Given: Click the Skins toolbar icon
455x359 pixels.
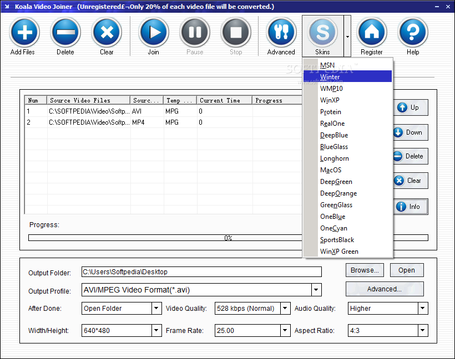Looking at the screenshot, I should [323, 33].
